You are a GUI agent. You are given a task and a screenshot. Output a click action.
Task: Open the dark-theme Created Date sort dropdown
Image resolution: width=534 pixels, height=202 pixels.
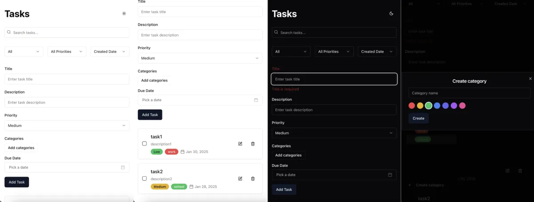(376, 52)
